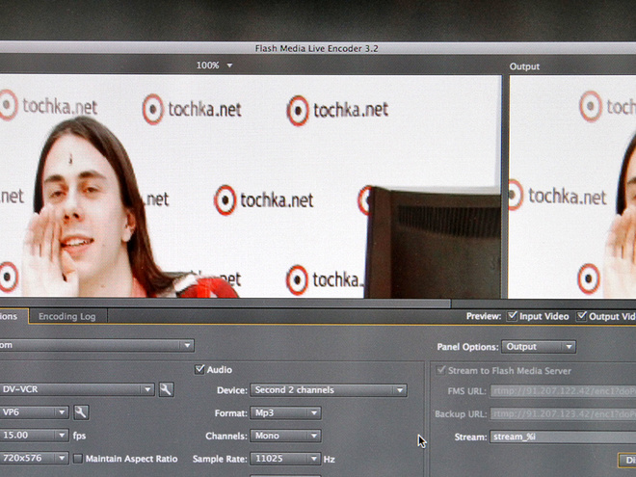Uncheck the Input Video preview checkbox
Screen dimensions: 636x477
[512, 316]
